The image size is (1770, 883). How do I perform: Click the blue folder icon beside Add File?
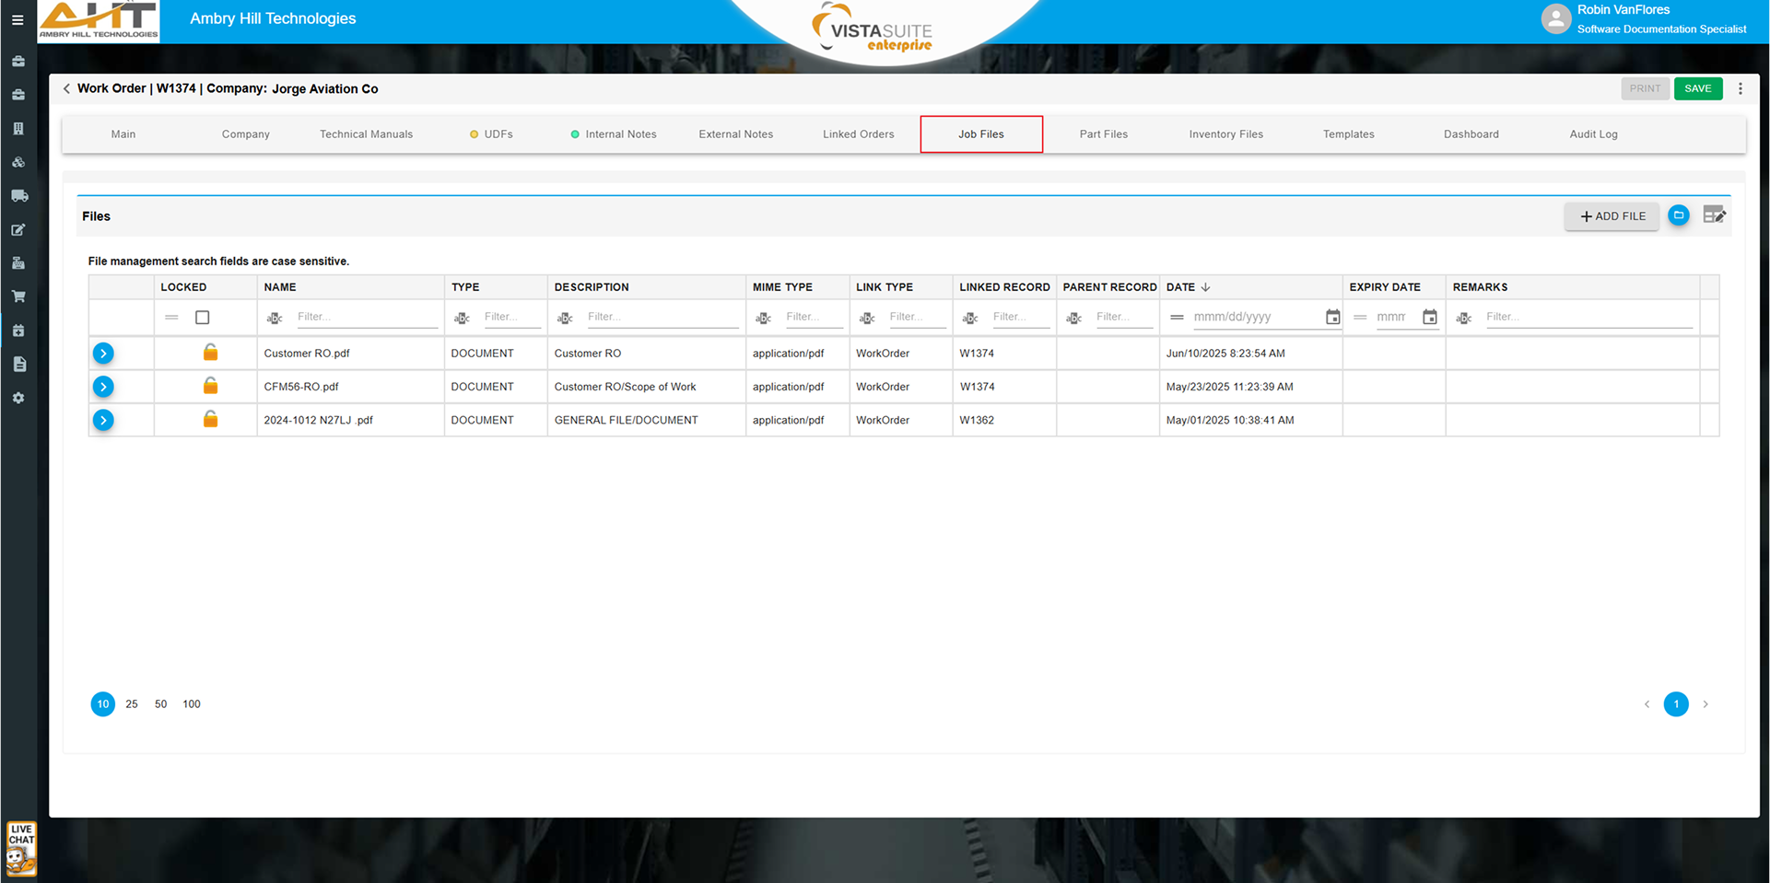click(x=1678, y=215)
